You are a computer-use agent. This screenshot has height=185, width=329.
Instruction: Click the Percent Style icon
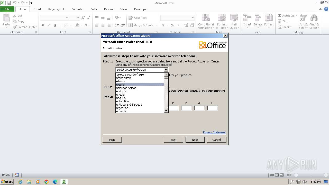[x=172, y=25]
